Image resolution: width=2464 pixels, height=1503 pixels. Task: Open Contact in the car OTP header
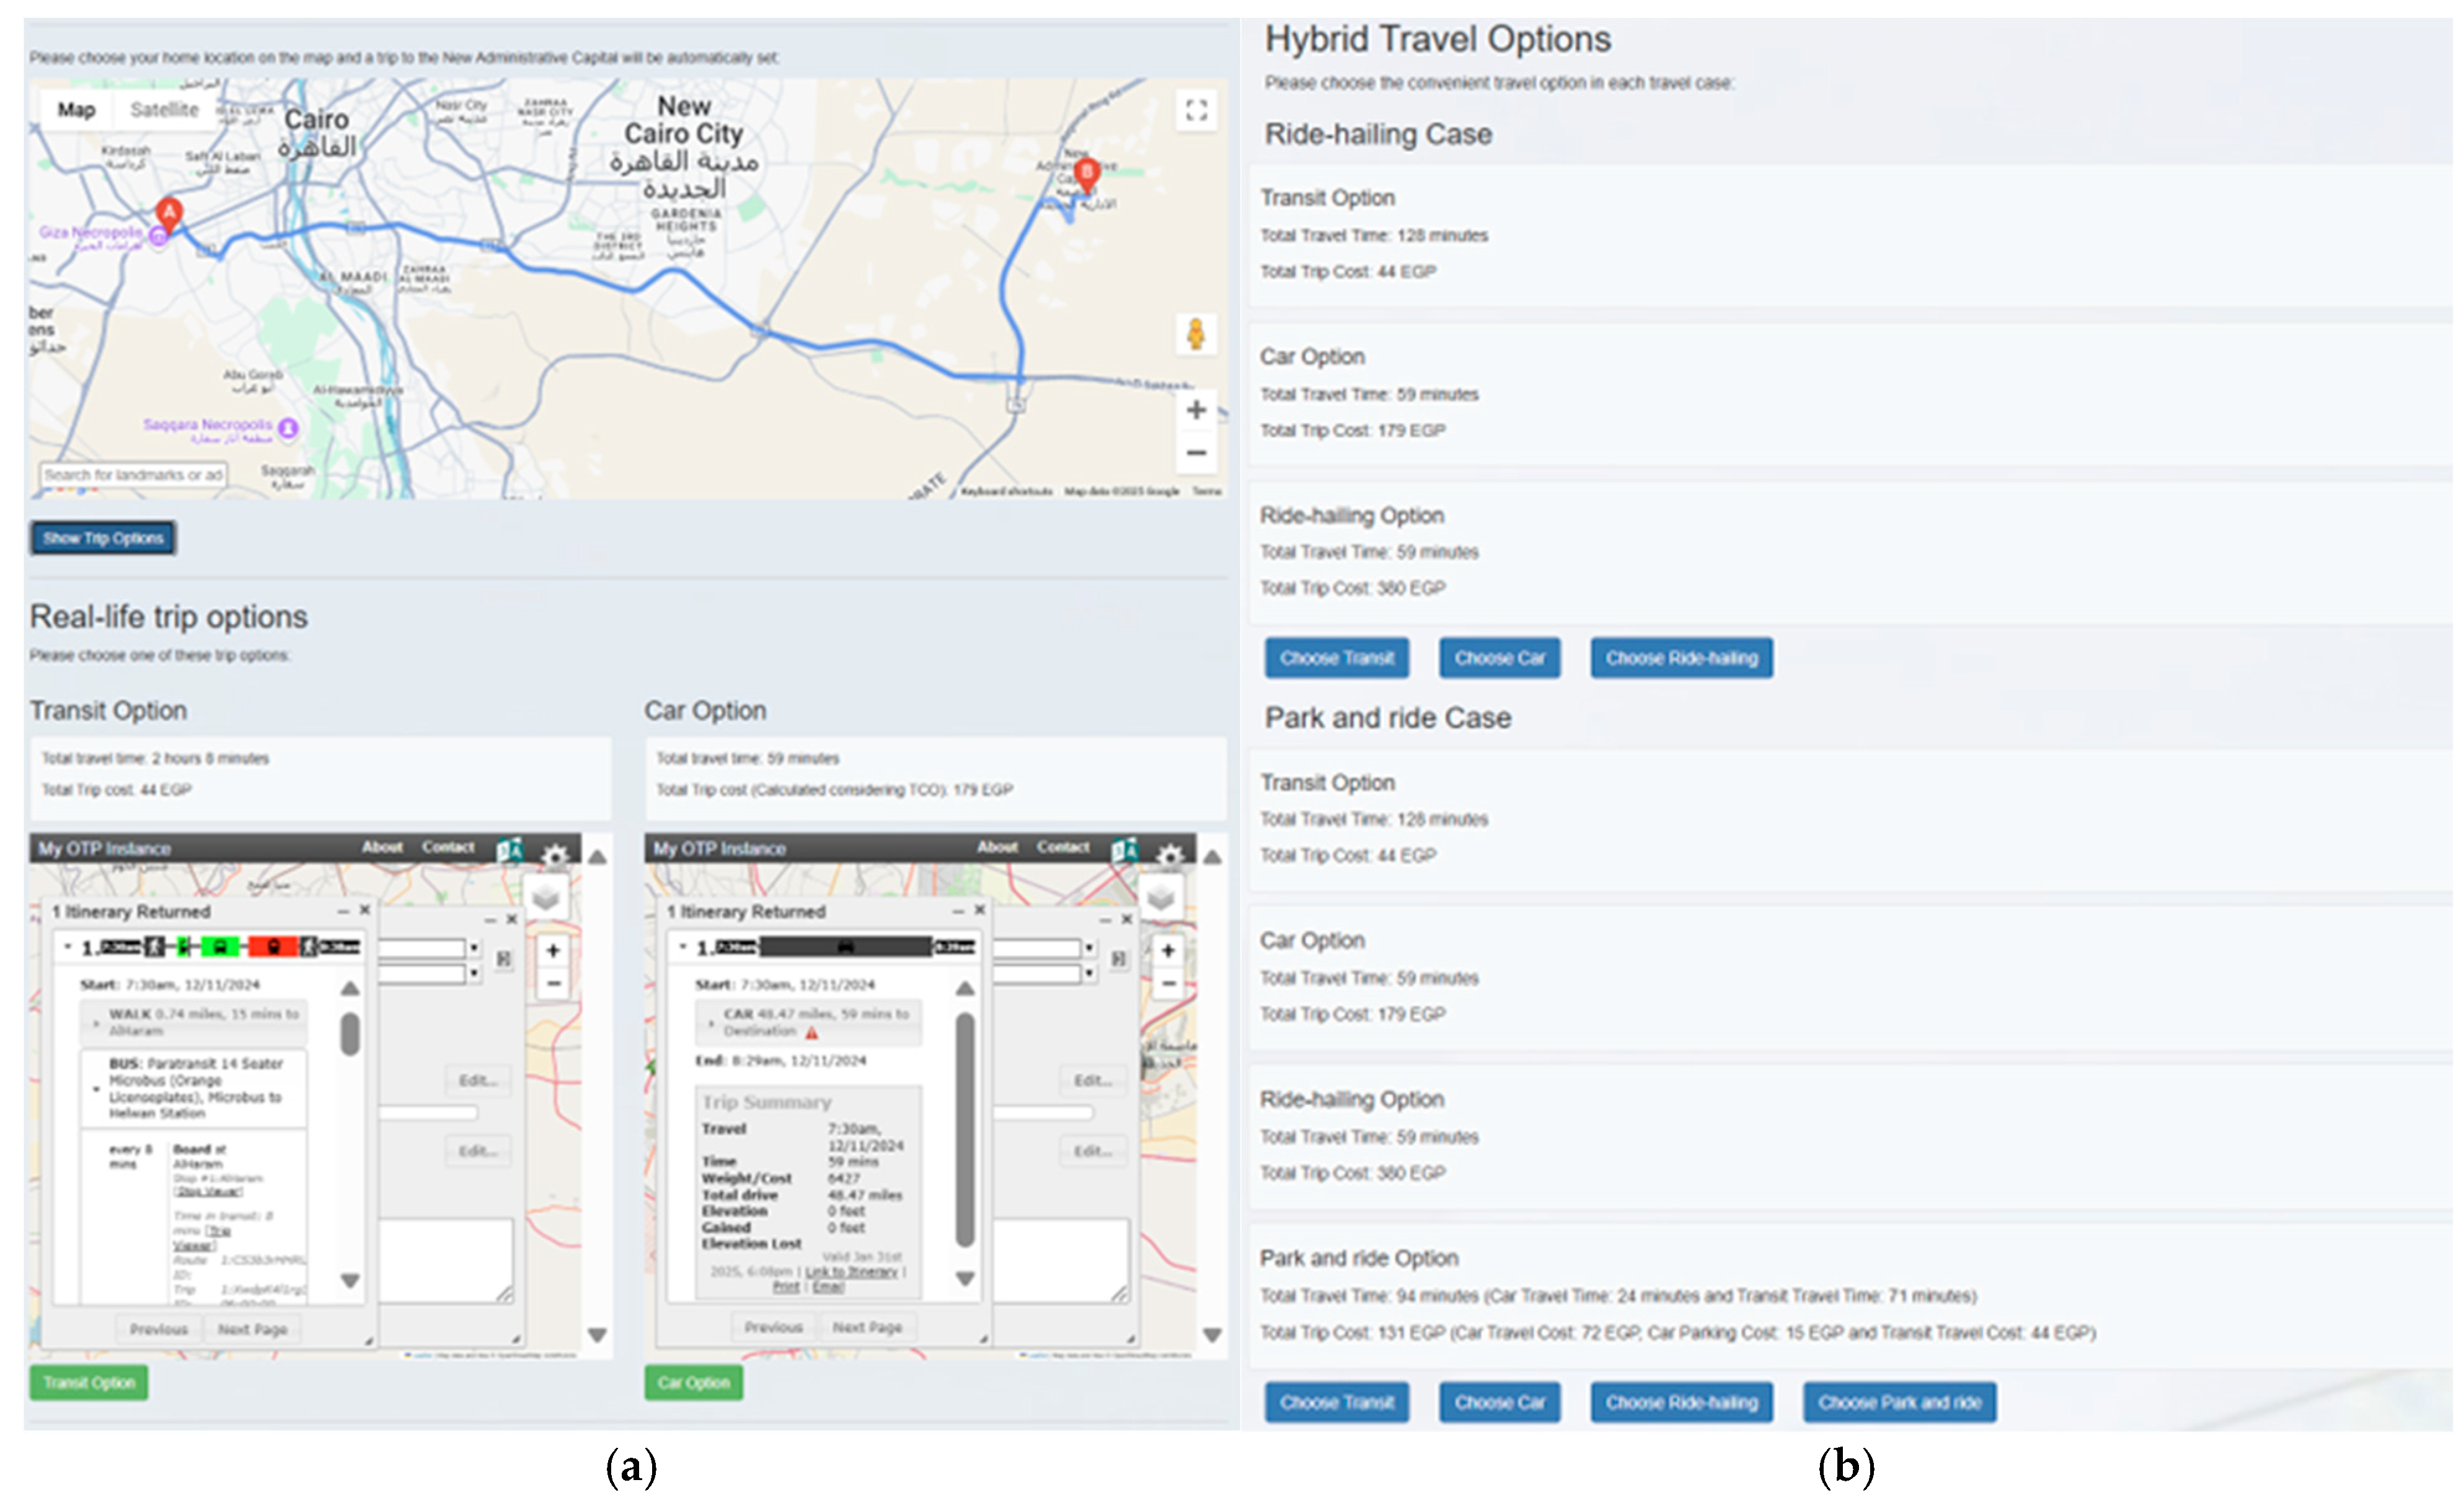tap(1063, 848)
